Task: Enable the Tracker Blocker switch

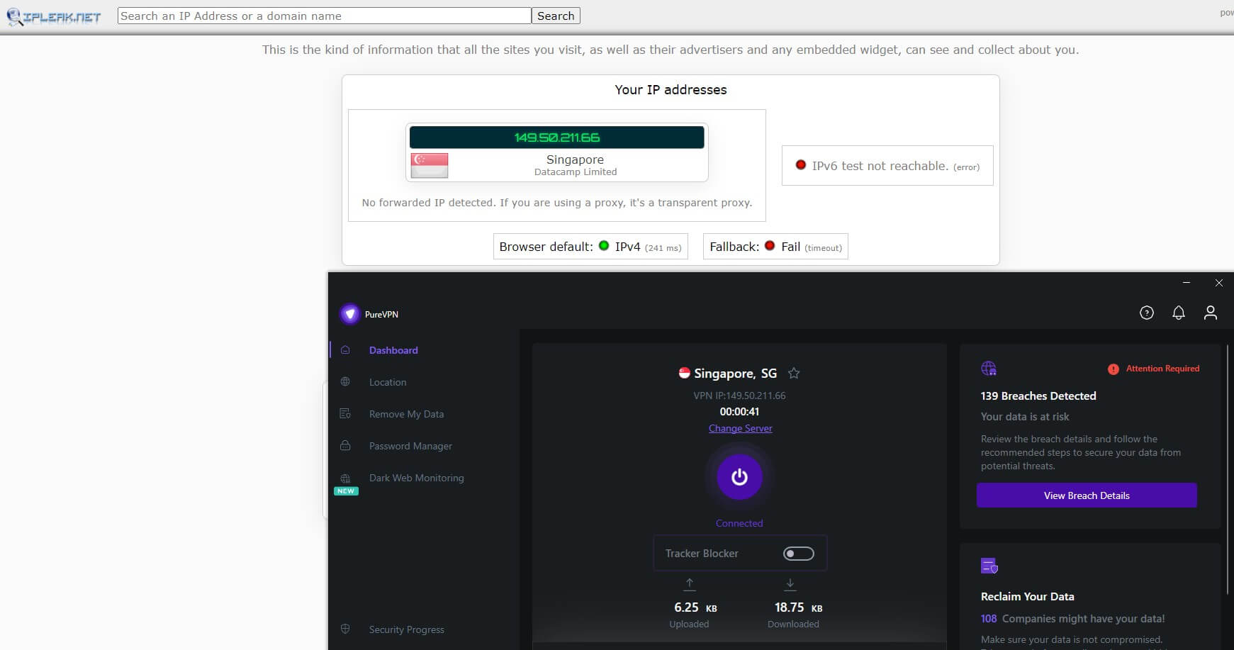Action: tap(798, 554)
